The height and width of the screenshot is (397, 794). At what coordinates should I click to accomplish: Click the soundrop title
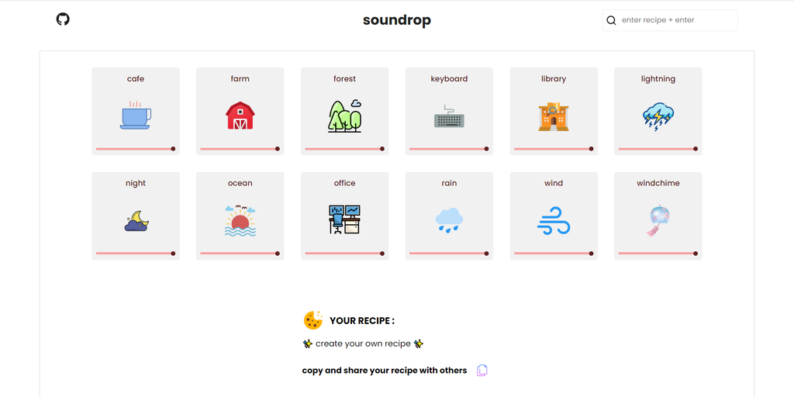(397, 20)
